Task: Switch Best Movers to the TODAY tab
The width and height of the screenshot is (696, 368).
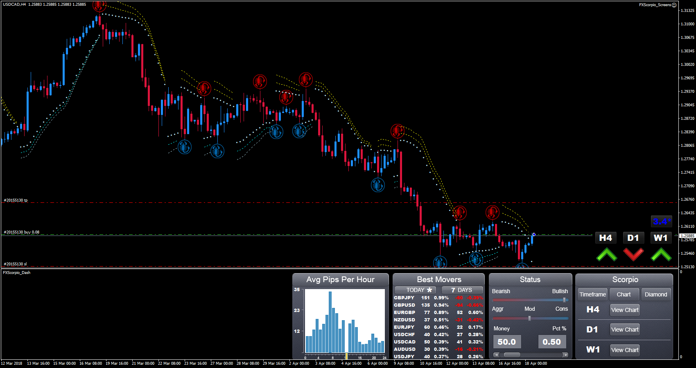Action: coord(418,290)
